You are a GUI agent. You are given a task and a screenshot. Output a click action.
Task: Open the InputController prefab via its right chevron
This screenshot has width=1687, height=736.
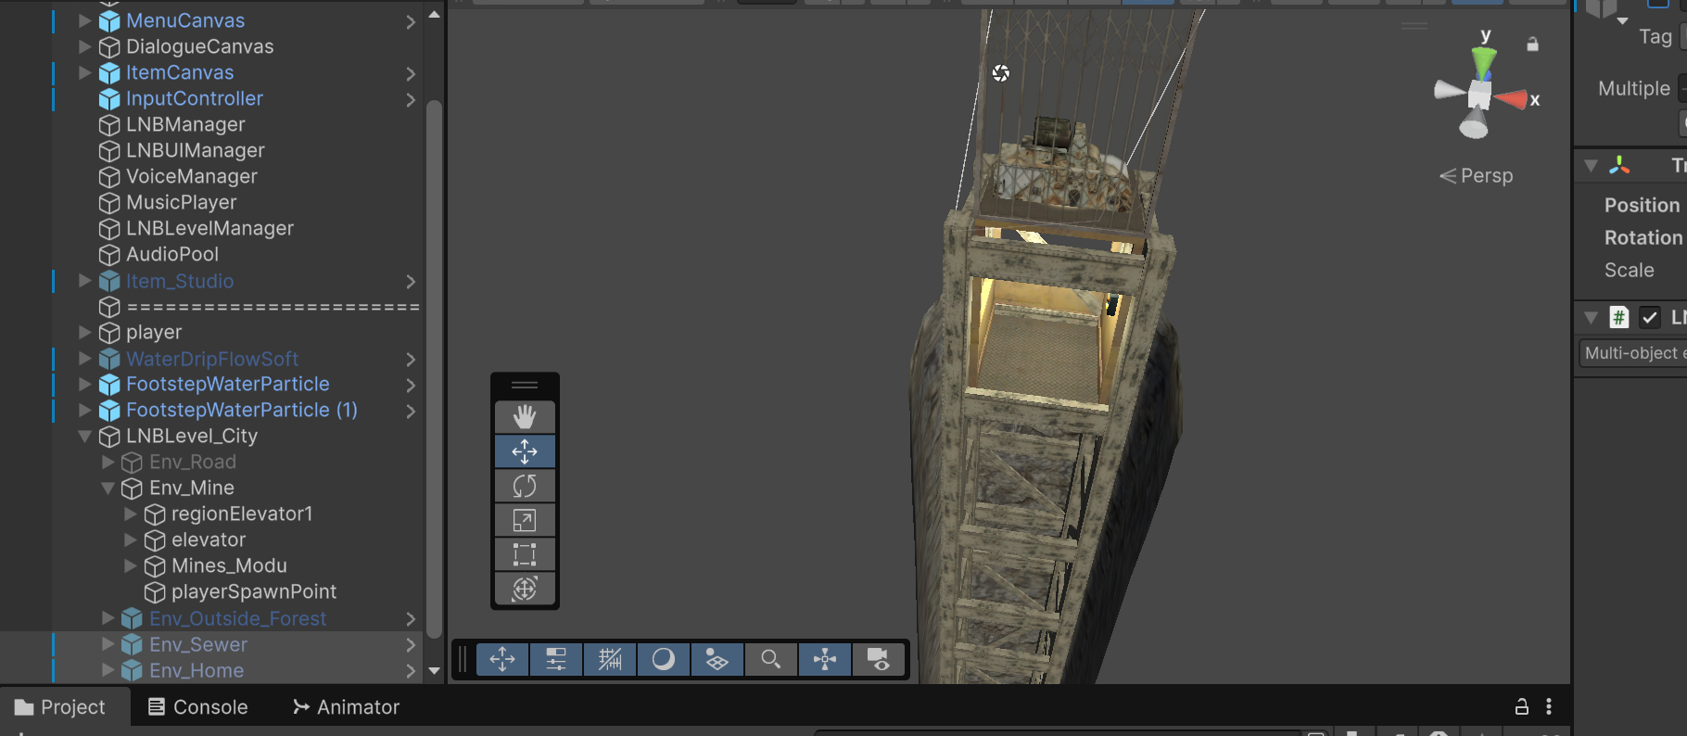click(x=411, y=99)
